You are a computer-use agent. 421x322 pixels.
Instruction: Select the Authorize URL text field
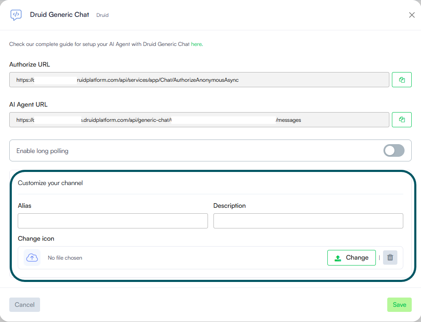(199, 80)
